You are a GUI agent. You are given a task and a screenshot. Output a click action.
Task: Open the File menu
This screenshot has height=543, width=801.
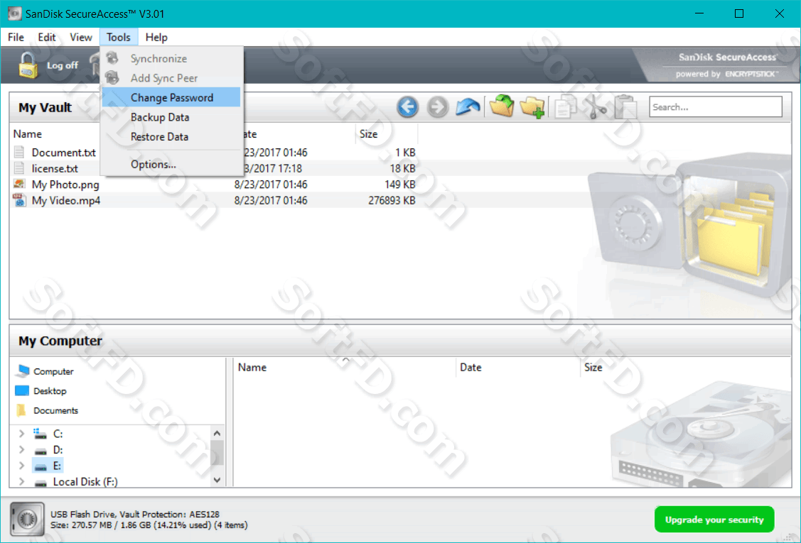[16, 37]
